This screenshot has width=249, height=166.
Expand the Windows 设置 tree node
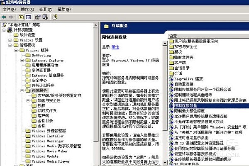tap(10, 40)
